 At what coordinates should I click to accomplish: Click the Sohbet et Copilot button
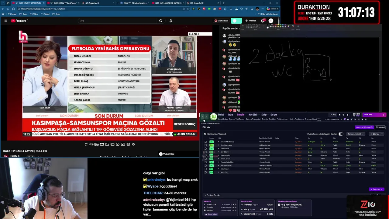pyautogui.click(x=272, y=9)
